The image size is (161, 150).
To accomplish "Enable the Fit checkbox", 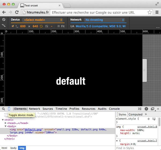I will (x=59, y=26).
